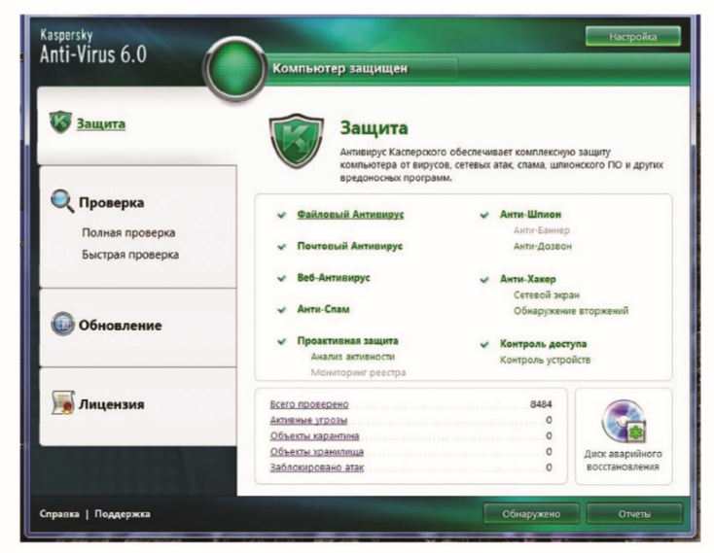Click the globe icon next to Обновление
This screenshot has width=714, height=553.
click(x=62, y=325)
